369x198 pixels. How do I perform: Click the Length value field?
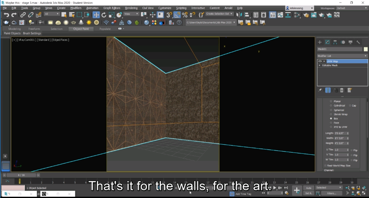tap(340, 133)
